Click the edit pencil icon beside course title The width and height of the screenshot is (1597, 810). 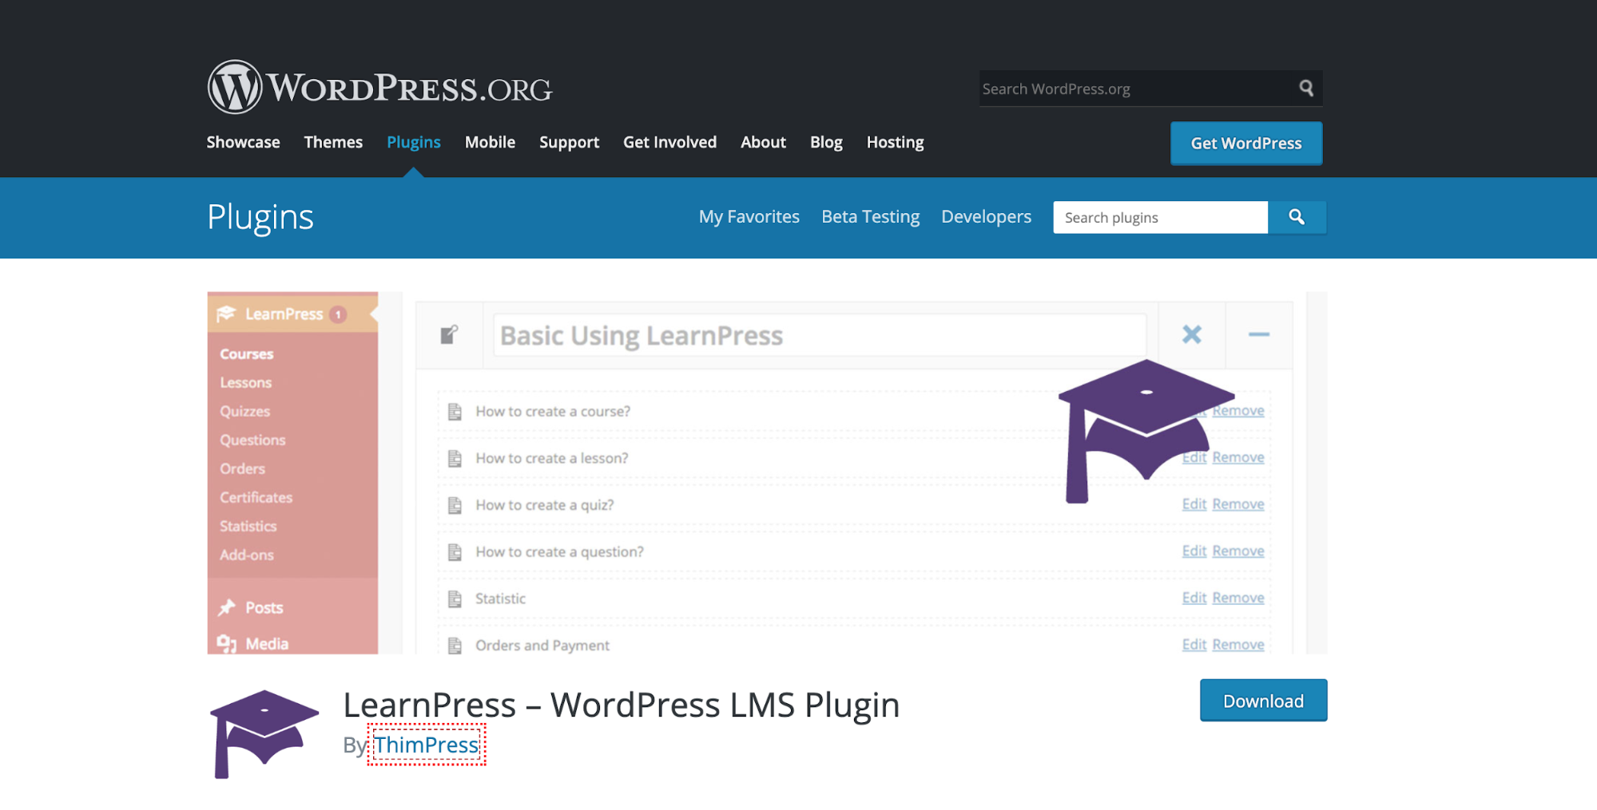450,335
